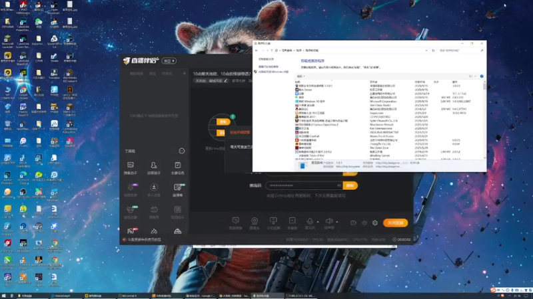Image resolution: width=533 pixels, height=299 pixels.
Task: Show the hidden stream key eye icon
Action: click(x=338, y=185)
